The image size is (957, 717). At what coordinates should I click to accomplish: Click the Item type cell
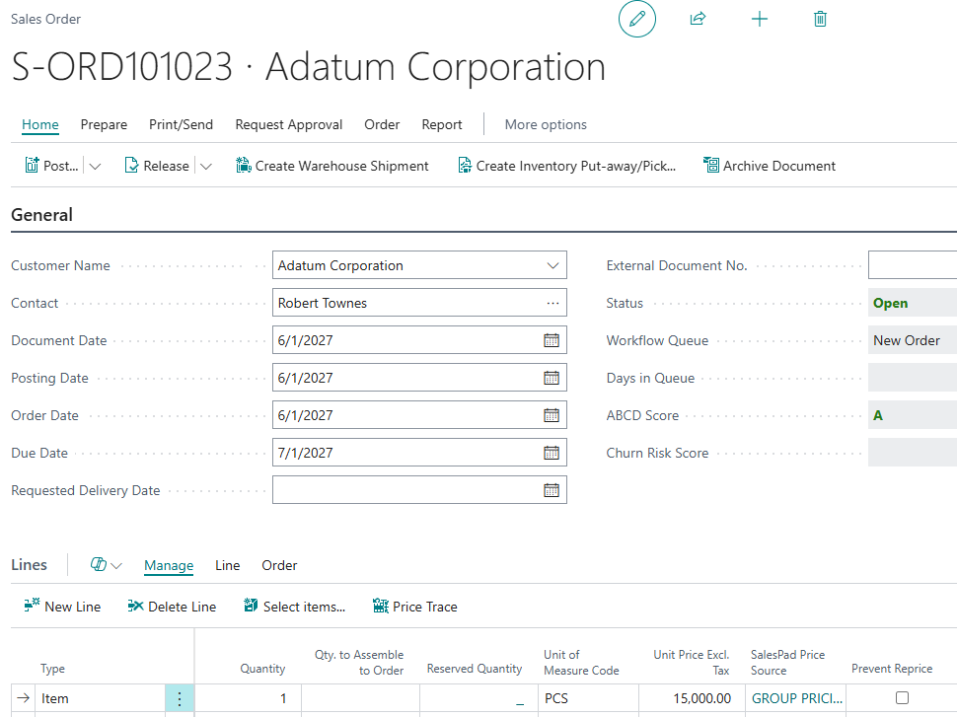tap(100, 698)
